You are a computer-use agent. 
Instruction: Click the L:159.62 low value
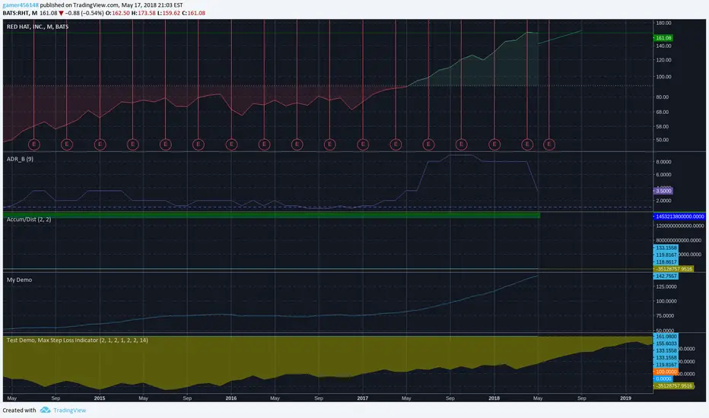[x=169, y=13]
